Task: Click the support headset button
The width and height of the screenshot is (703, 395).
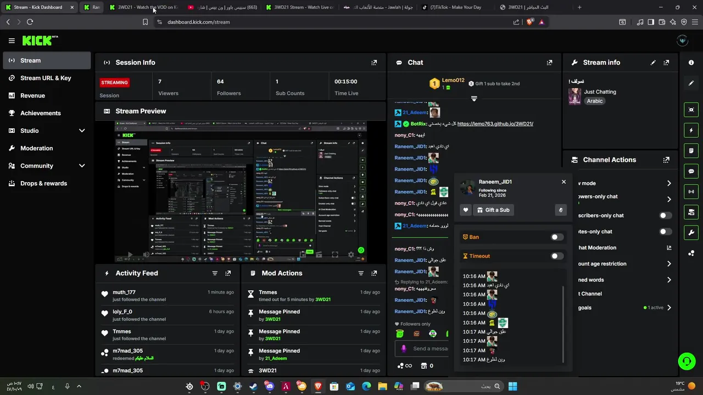Action: tap(687, 361)
